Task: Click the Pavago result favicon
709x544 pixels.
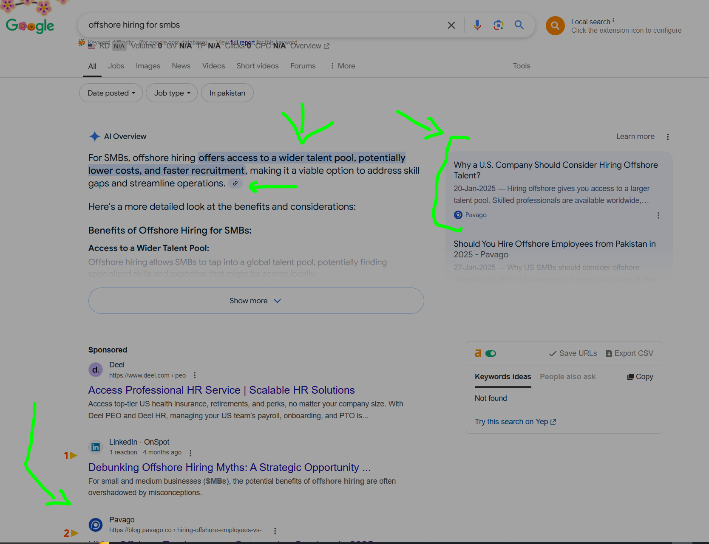Action: pos(96,525)
